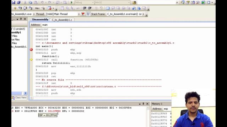Click the '0040101E ret' instruction
The image size is (227, 127).
[x=46, y=77]
